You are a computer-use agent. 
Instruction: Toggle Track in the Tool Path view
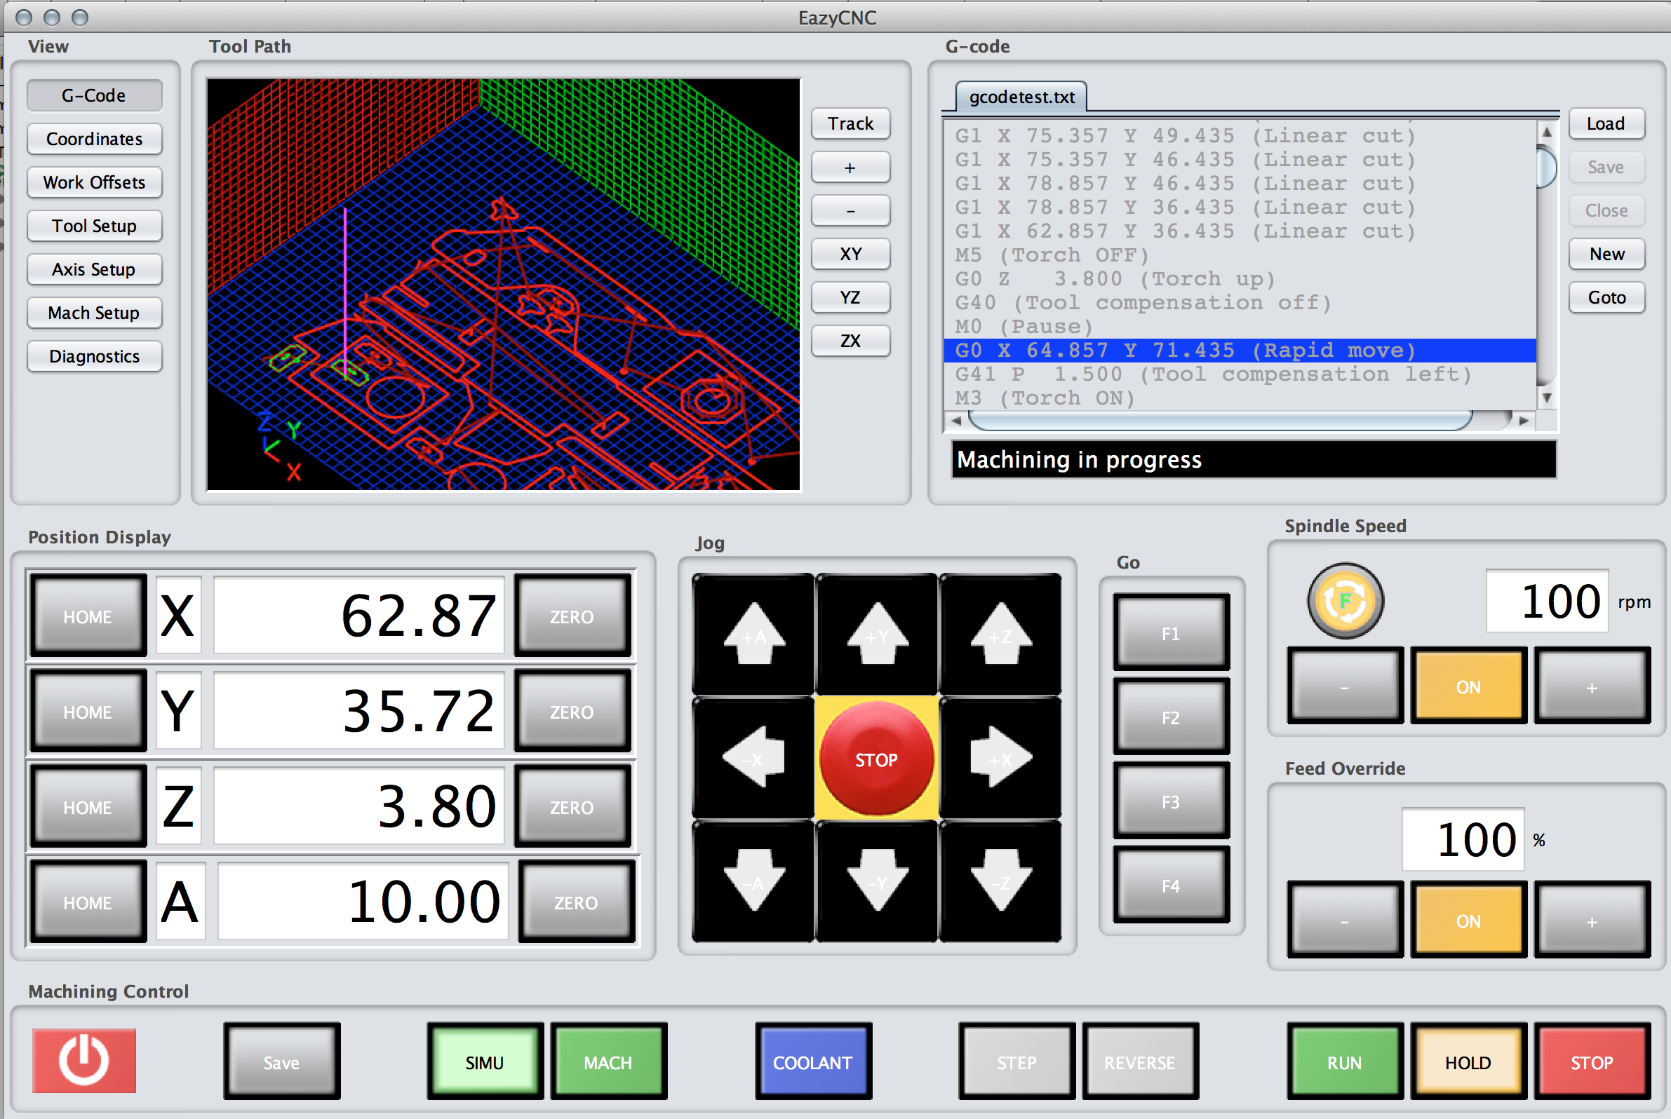coord(850,123)
